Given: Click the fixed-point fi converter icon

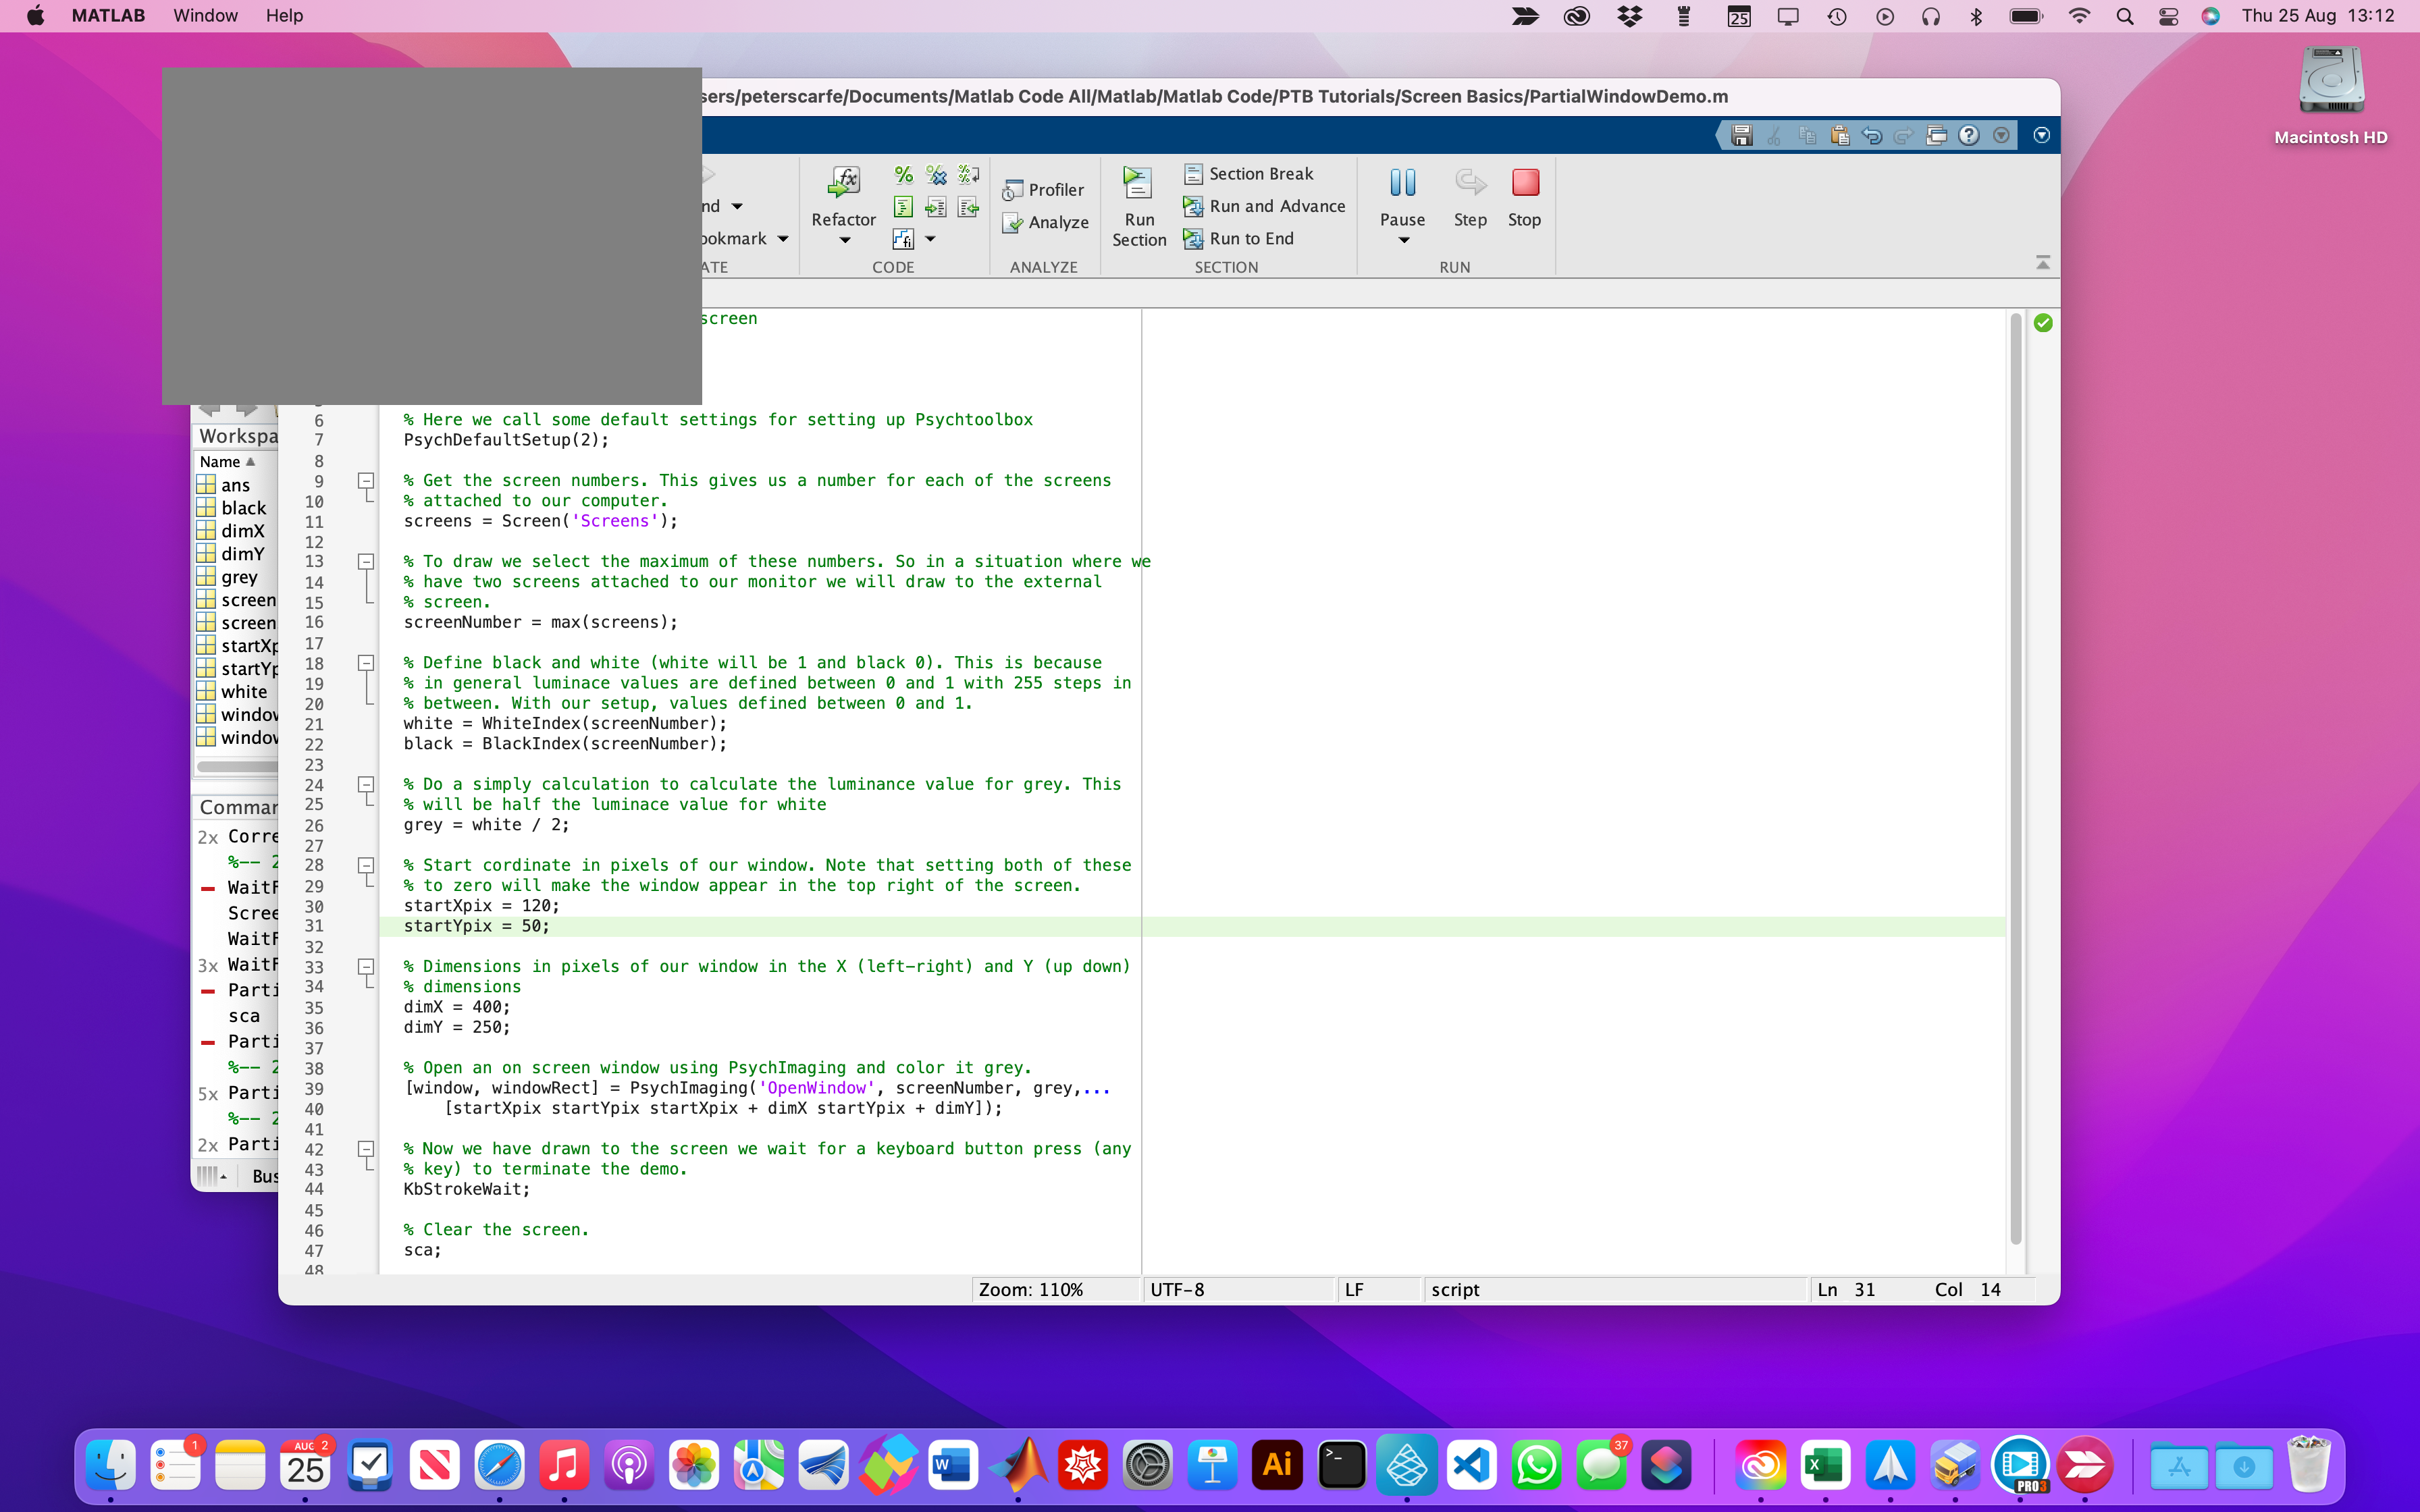Looking at the screenshot, I should coord(903,239).
